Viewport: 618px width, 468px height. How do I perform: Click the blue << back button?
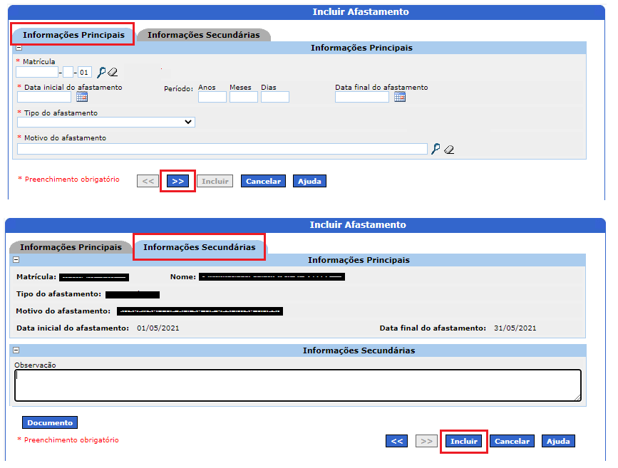tap(397, 441)
